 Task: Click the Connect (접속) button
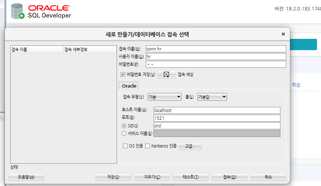(x=230, y=177)
